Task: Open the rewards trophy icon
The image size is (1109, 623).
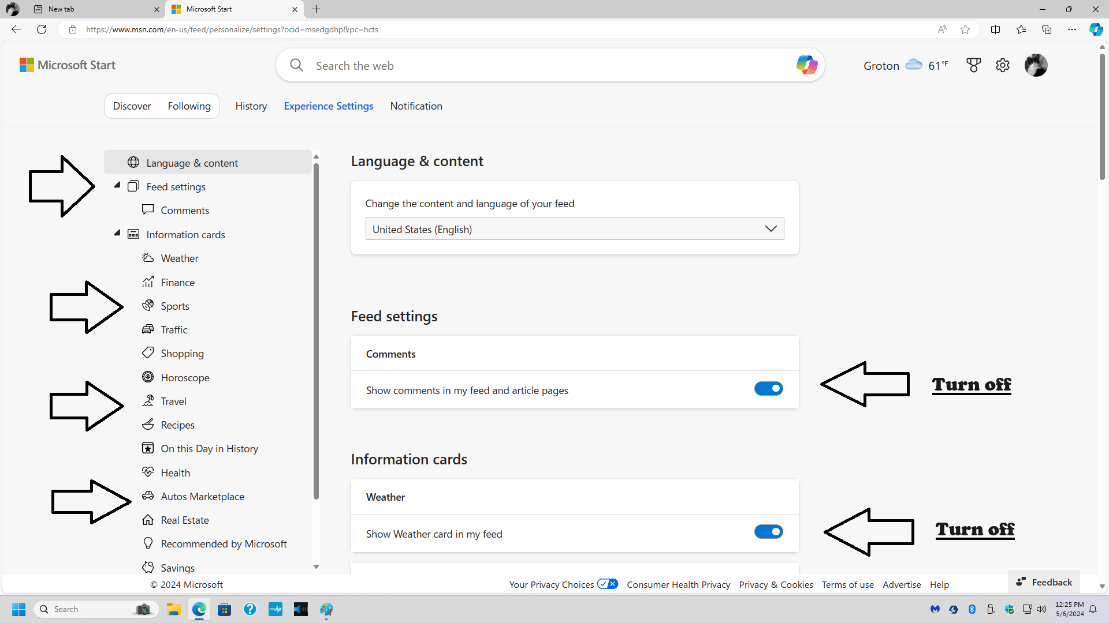Action: click(x=973, y=65)
